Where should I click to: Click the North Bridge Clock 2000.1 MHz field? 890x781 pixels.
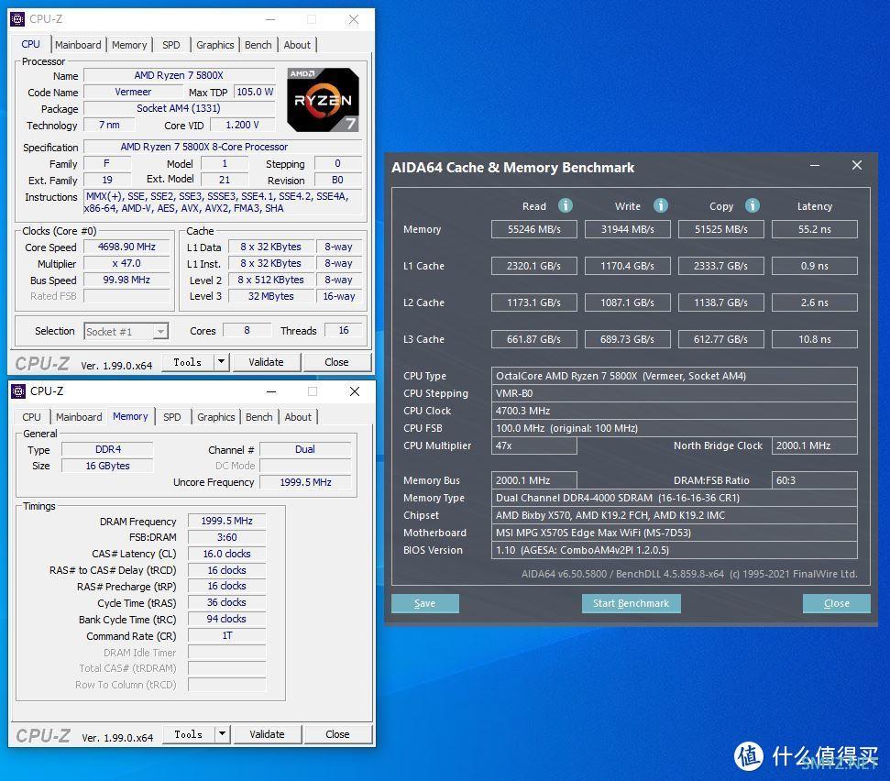click(815, 445)
